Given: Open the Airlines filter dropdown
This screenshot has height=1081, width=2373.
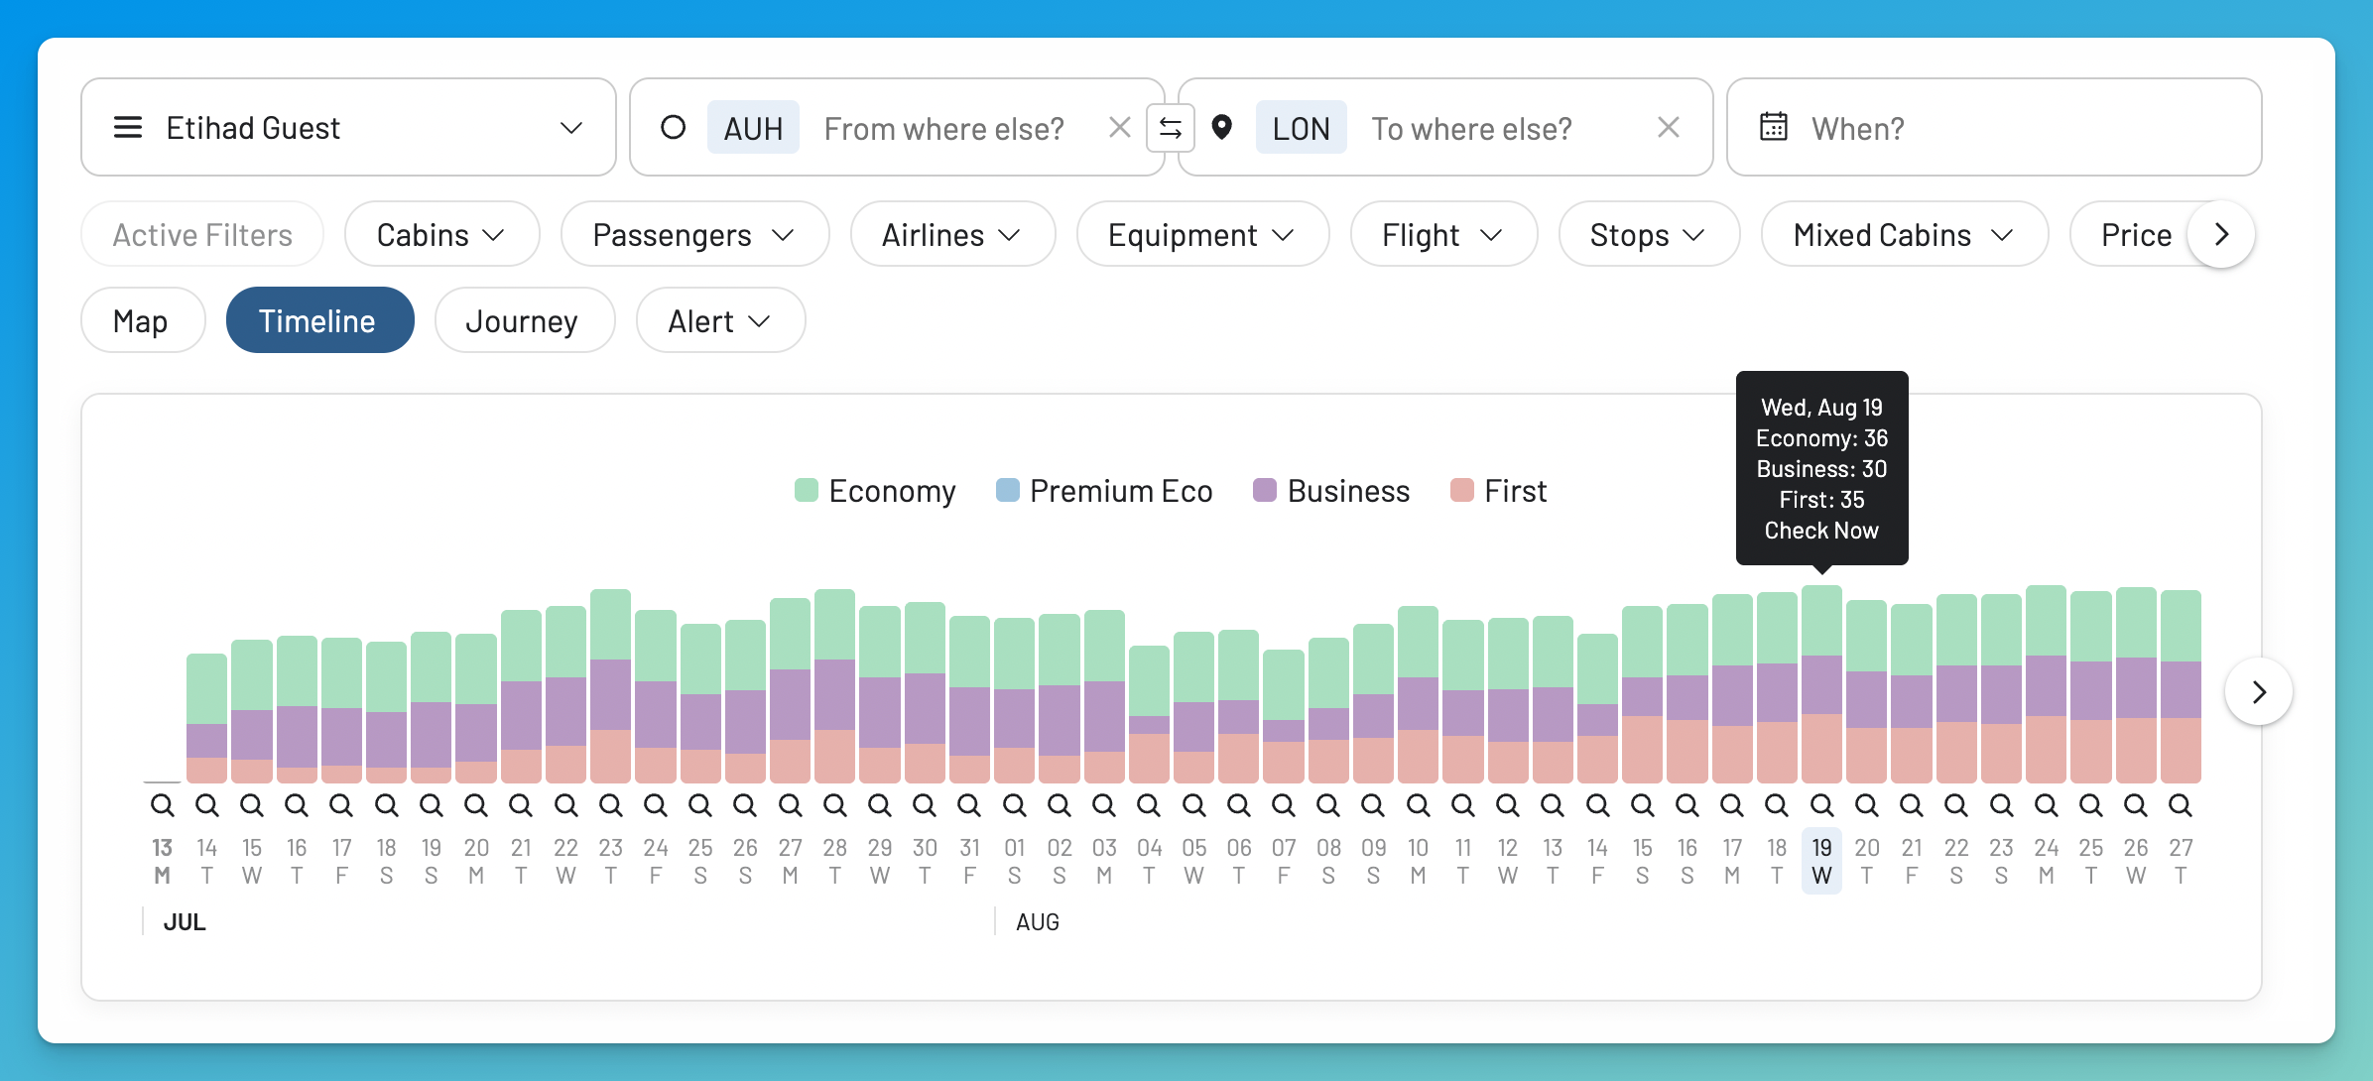Looking at the screenshot, I should pyautogui.click(x=952, y=234).
